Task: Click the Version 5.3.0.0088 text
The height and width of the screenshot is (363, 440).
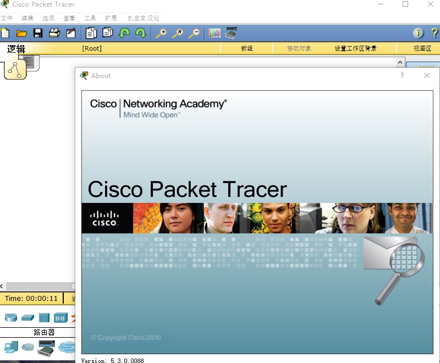Action: pyautogui.click(x=112, y=360)
